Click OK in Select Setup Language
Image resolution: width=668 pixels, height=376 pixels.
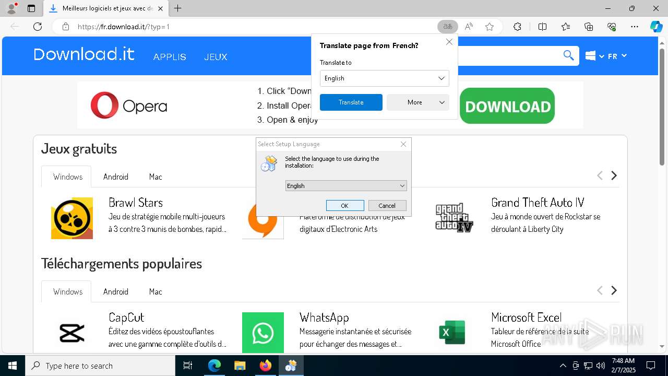pyautogui.click(x=345, y=206)
